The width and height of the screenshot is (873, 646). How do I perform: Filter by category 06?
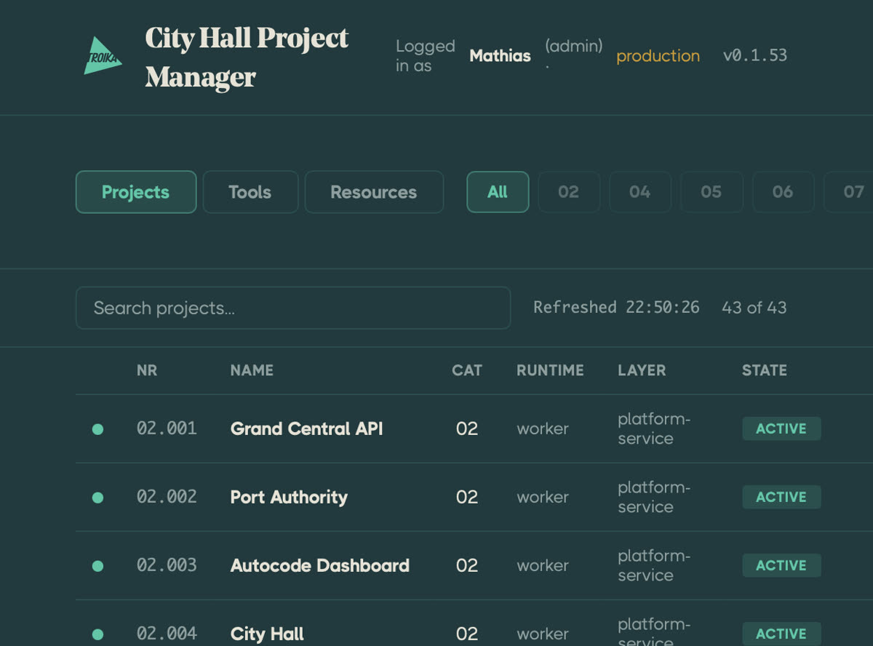pos(783,192)
